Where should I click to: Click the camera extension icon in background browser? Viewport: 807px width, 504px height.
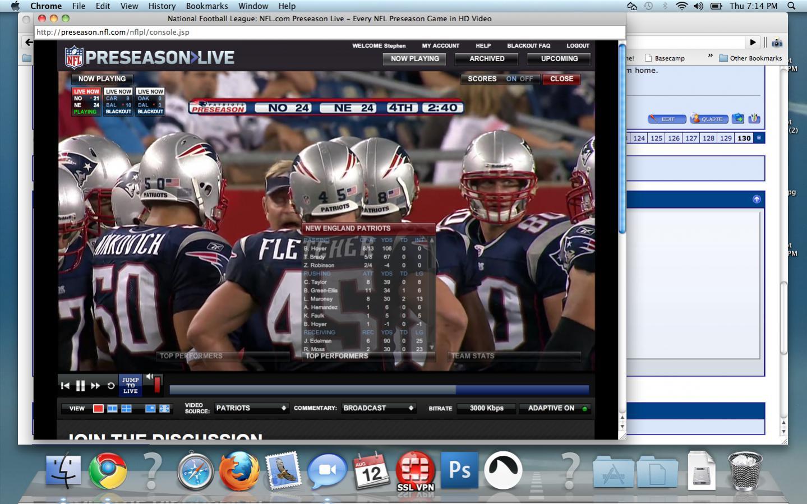[x=777, y=43]
